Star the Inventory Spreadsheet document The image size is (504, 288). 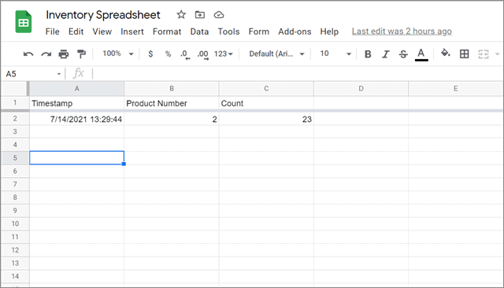pos(181,15)
